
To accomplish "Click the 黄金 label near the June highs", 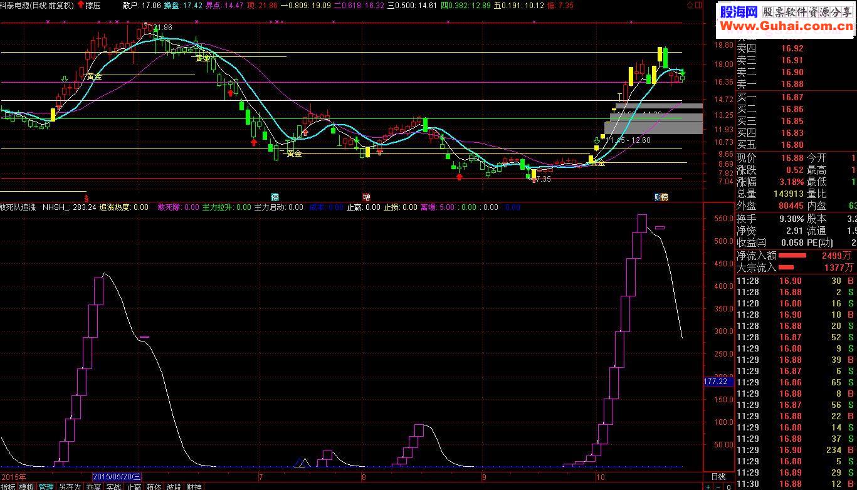I will pos(202,58).
